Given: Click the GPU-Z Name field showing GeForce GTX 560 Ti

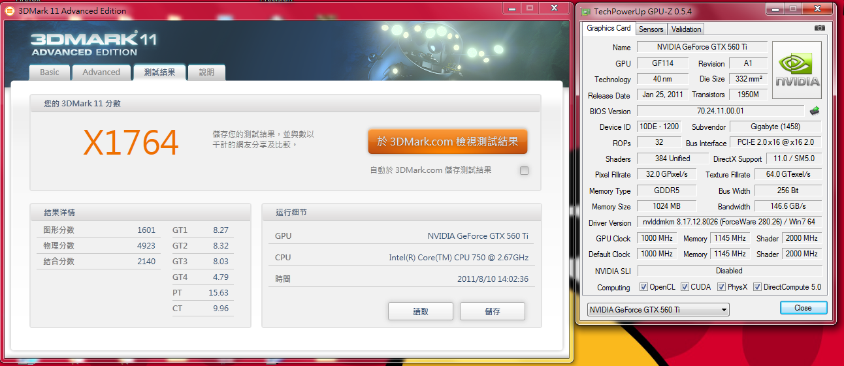Looking at the screenshot, I should (703, 47).
